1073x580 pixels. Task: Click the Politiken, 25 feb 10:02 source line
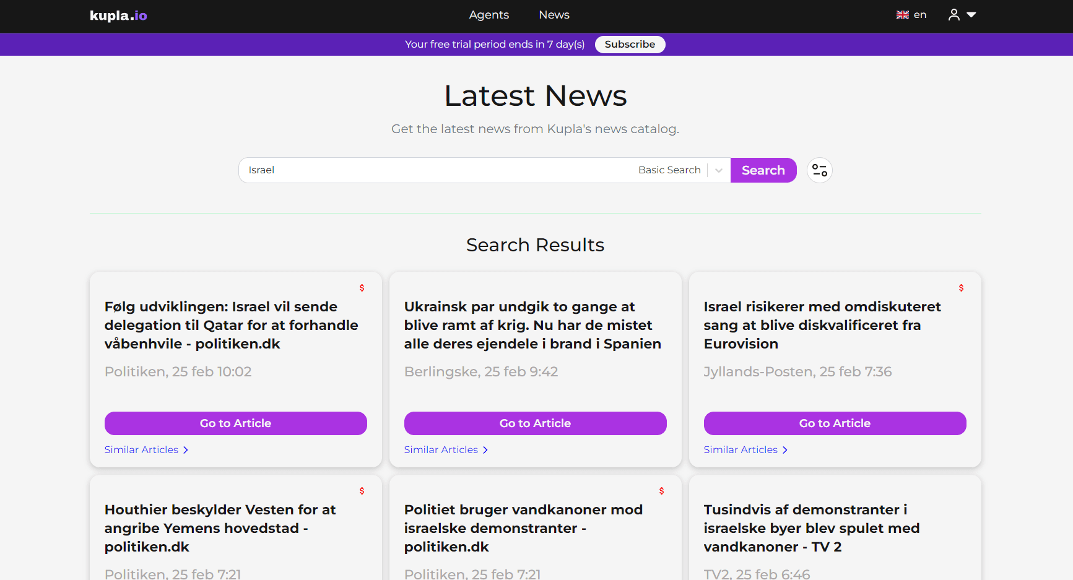[178, 371]
